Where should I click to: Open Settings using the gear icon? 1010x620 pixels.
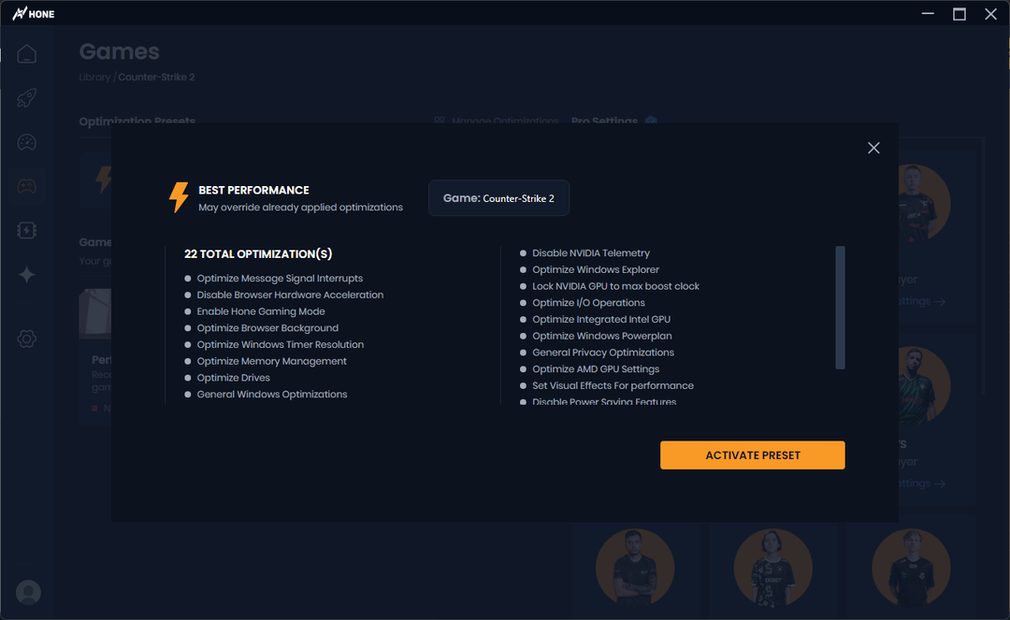coord(27,338)
